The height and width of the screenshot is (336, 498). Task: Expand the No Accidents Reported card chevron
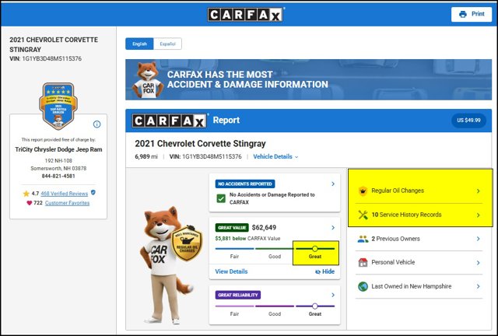[x=333, y=184]
